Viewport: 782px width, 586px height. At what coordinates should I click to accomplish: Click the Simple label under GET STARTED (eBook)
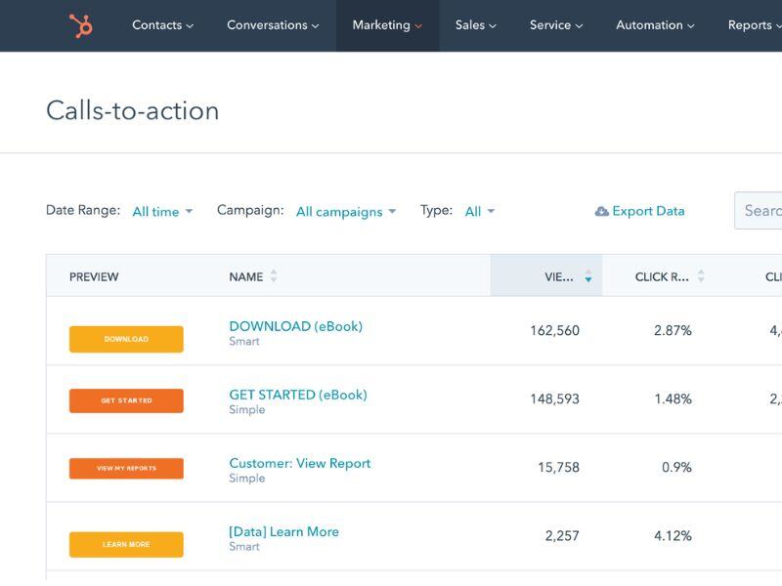point(247,409)
